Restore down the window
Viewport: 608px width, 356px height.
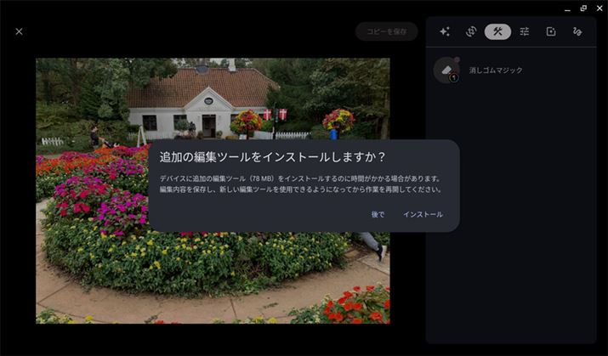(x=582, y=7)
